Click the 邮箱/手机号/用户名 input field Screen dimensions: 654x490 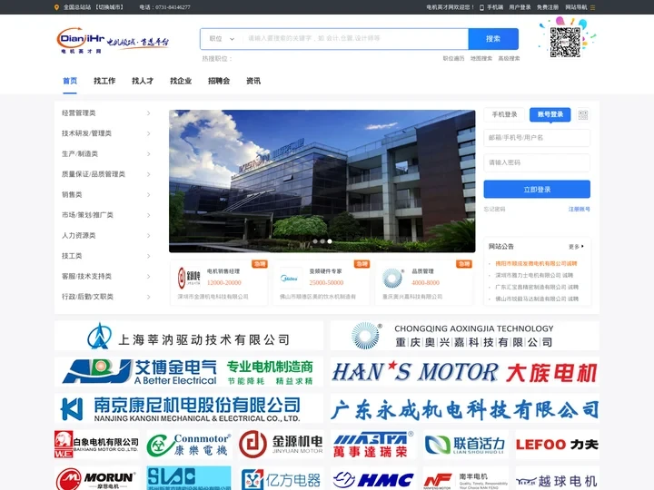[x=537, y=138]
